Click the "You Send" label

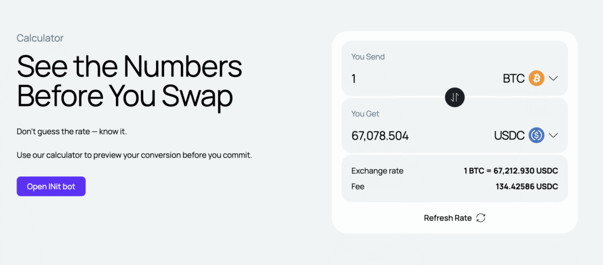click(368, 57)
